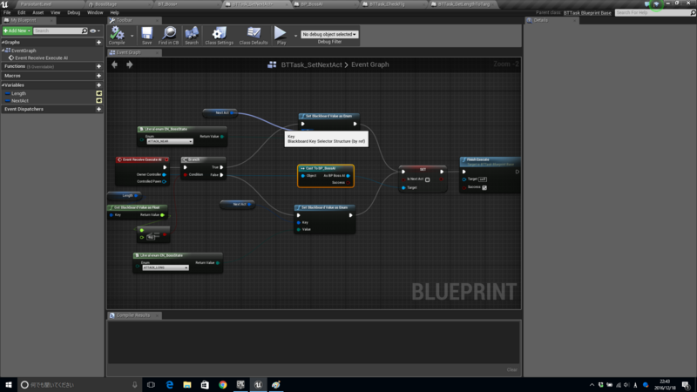
Task: Click My Blueprint search field
Action: [58, 30]
